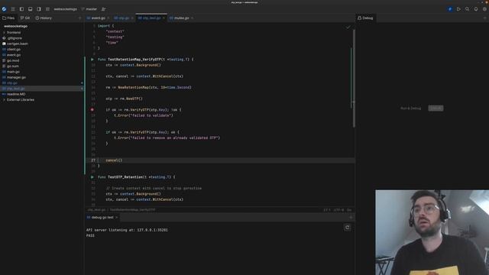The width and height of the screenshot is (489, 275).
Task: Run TestRetentionMap_VerifyOTP via gutter play icon
Action: point(92,60)
